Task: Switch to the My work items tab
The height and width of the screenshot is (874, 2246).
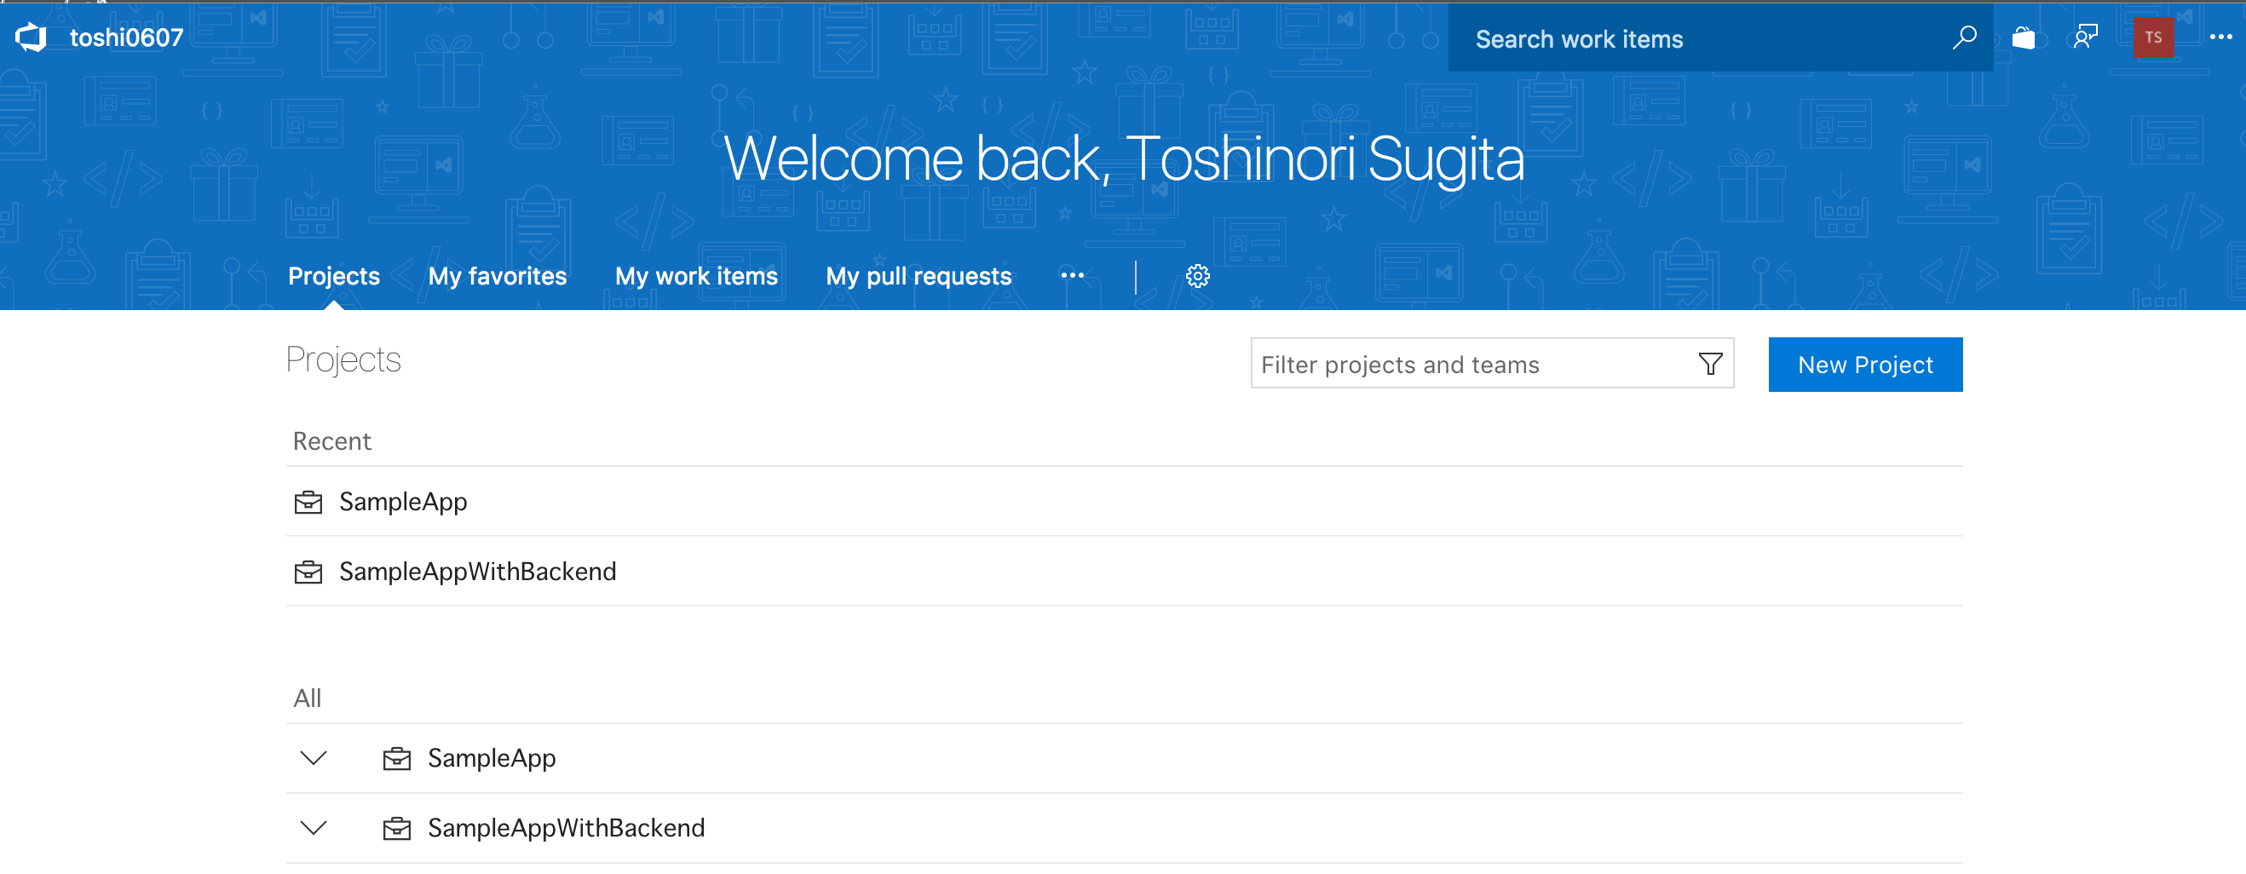Action: (696, 276)
